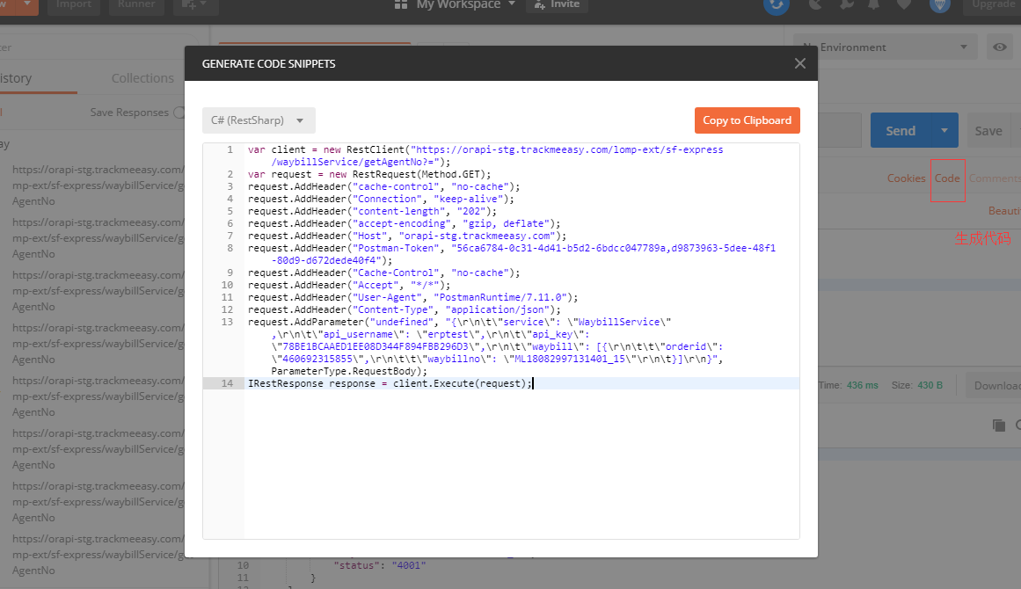The width and height of the screenshot is (1021, 589).
Task: Click the response time 436 ms
Action: tap(862, 385)
